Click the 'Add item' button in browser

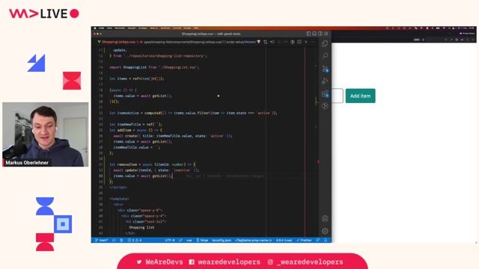(360, 96)
